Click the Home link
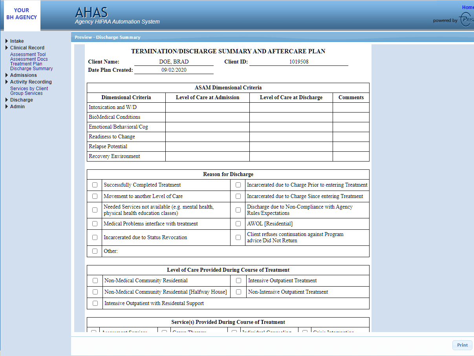Viewport: 474px width, 356px height. [x=468, y=7]
